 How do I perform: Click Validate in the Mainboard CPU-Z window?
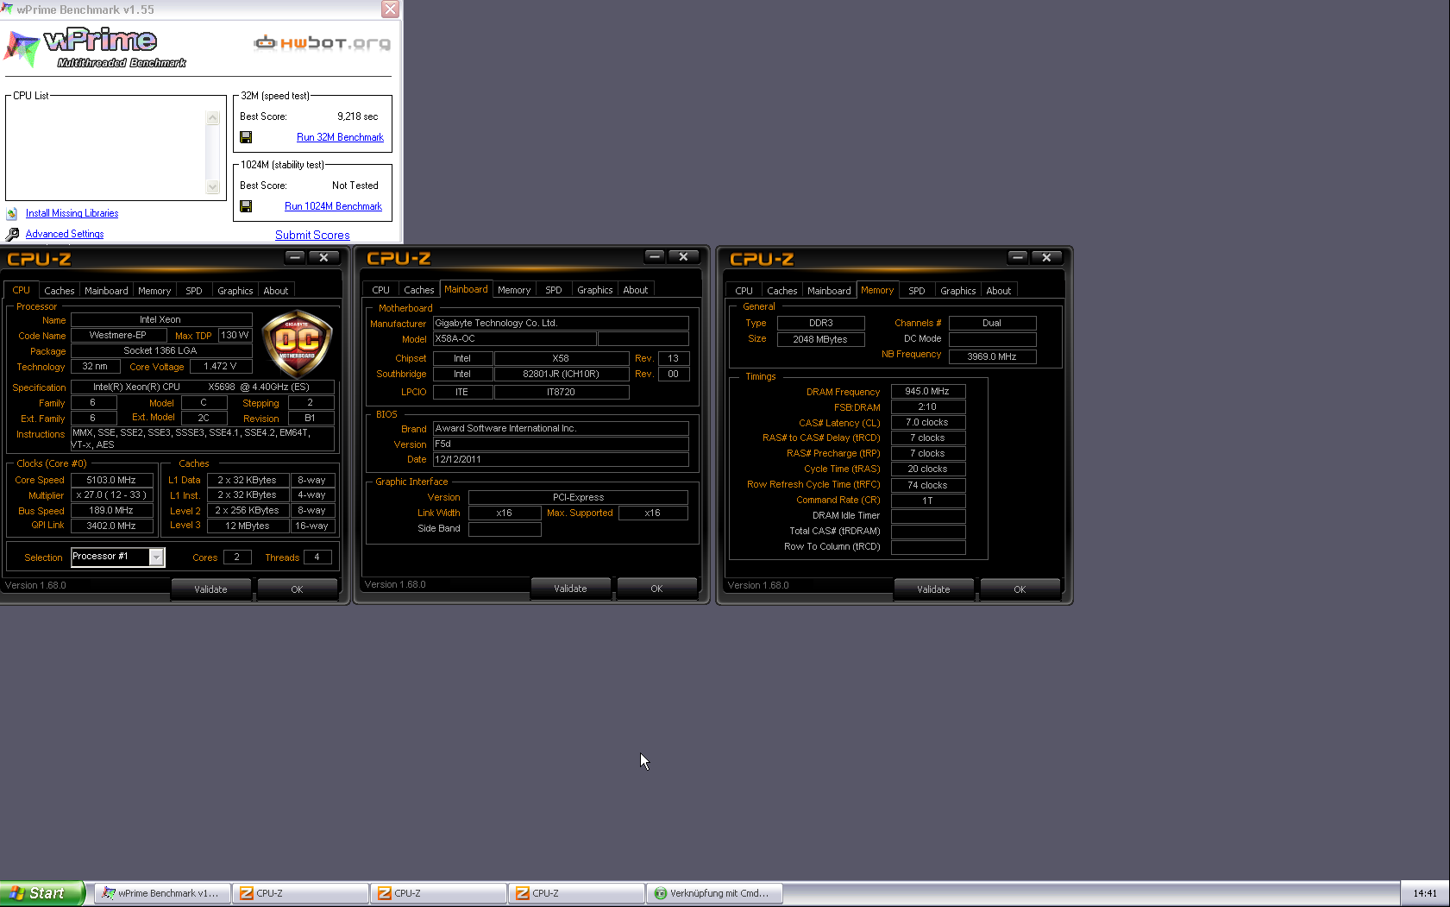570,589
